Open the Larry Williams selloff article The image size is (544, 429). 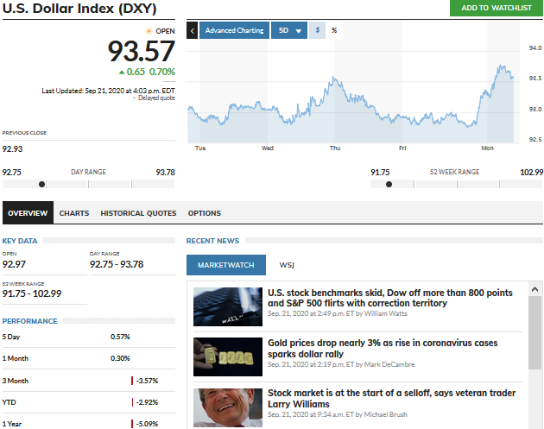coord(392,399)
